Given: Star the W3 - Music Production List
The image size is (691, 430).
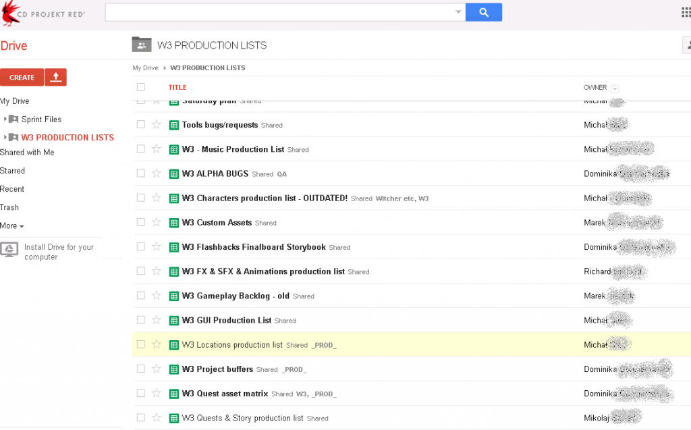Looking at the screenshot, I should [x=156, y=149].
